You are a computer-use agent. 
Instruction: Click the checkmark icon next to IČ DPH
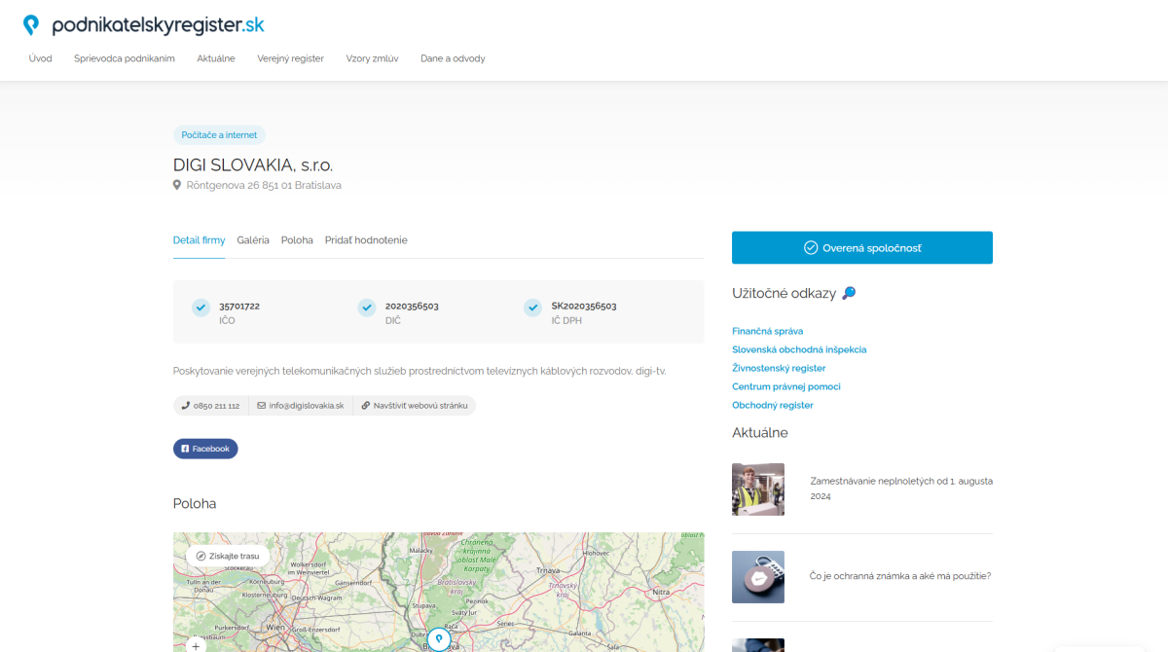click(x=533, y=308)
